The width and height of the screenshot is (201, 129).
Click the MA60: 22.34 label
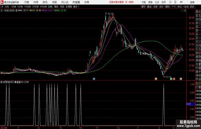tap(60, 11)
